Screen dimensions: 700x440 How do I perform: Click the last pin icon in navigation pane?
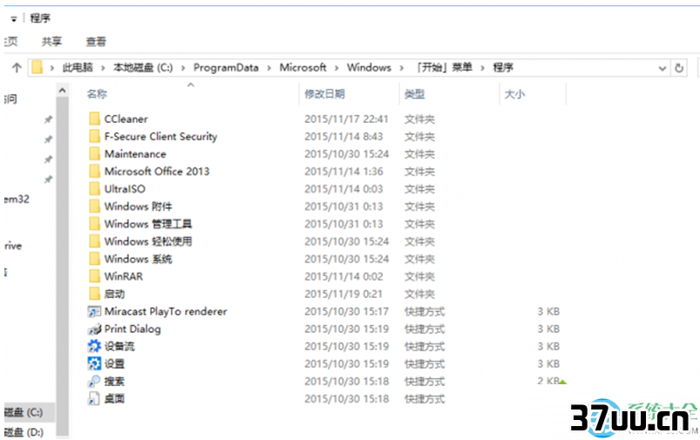48,179
